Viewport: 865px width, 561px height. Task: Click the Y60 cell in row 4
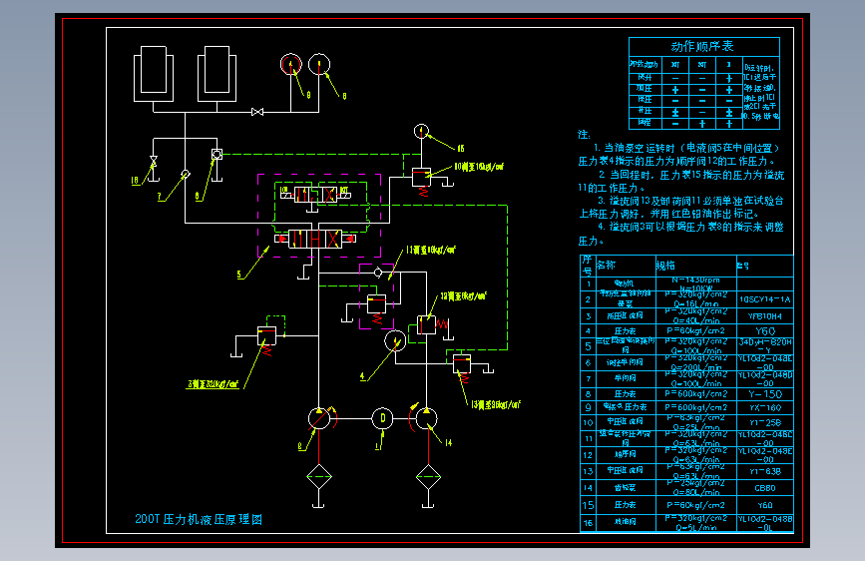(764, 331)
